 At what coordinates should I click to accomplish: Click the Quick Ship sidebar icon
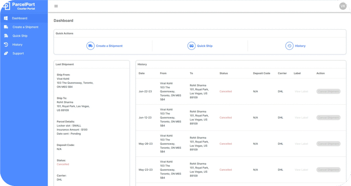[6, 36]
